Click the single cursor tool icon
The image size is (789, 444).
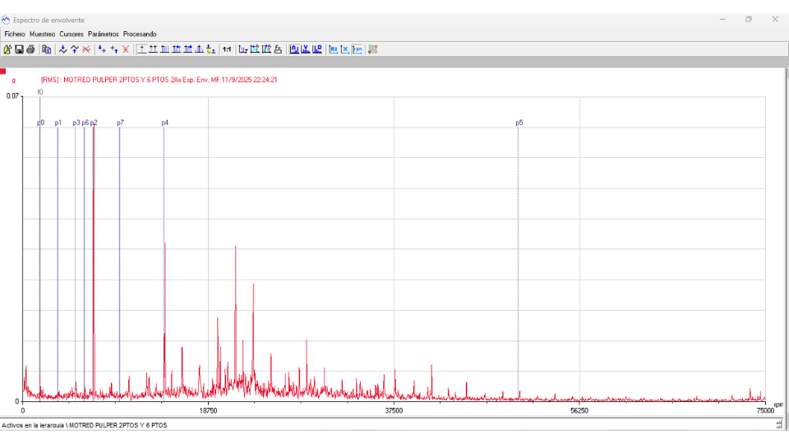[x=63, y=49]
